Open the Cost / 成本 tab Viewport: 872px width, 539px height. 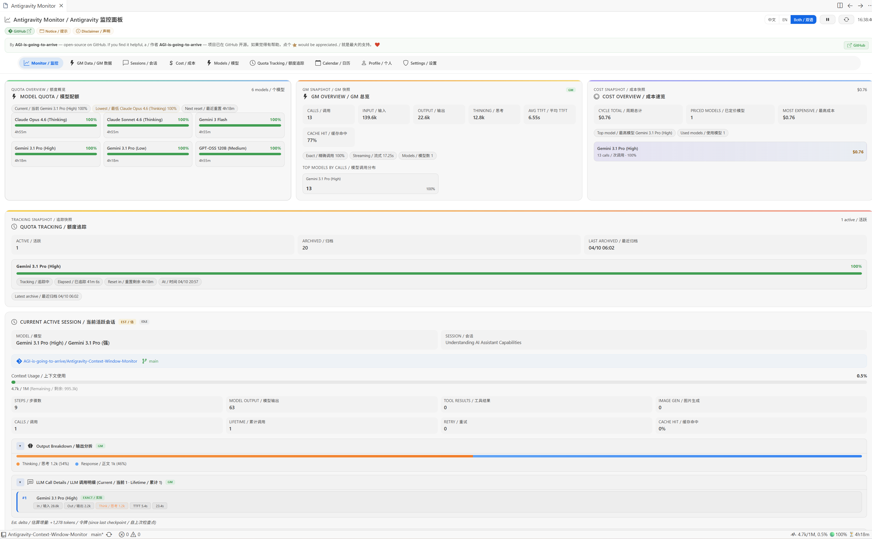point(182,63)
